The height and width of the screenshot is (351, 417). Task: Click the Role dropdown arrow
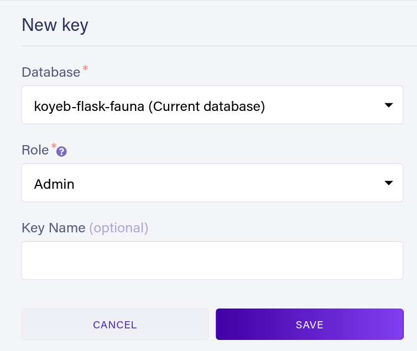(x=389, y=183)
